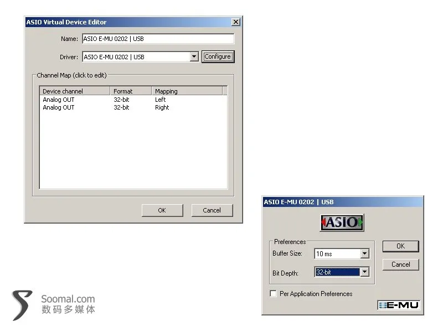
Task: Click the Left mapping cell
Action: (160, 100)
